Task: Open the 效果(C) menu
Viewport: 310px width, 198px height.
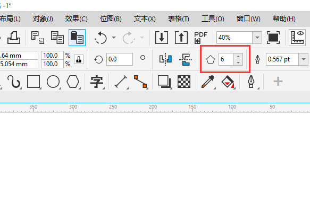Action: [x=77, y=19]
